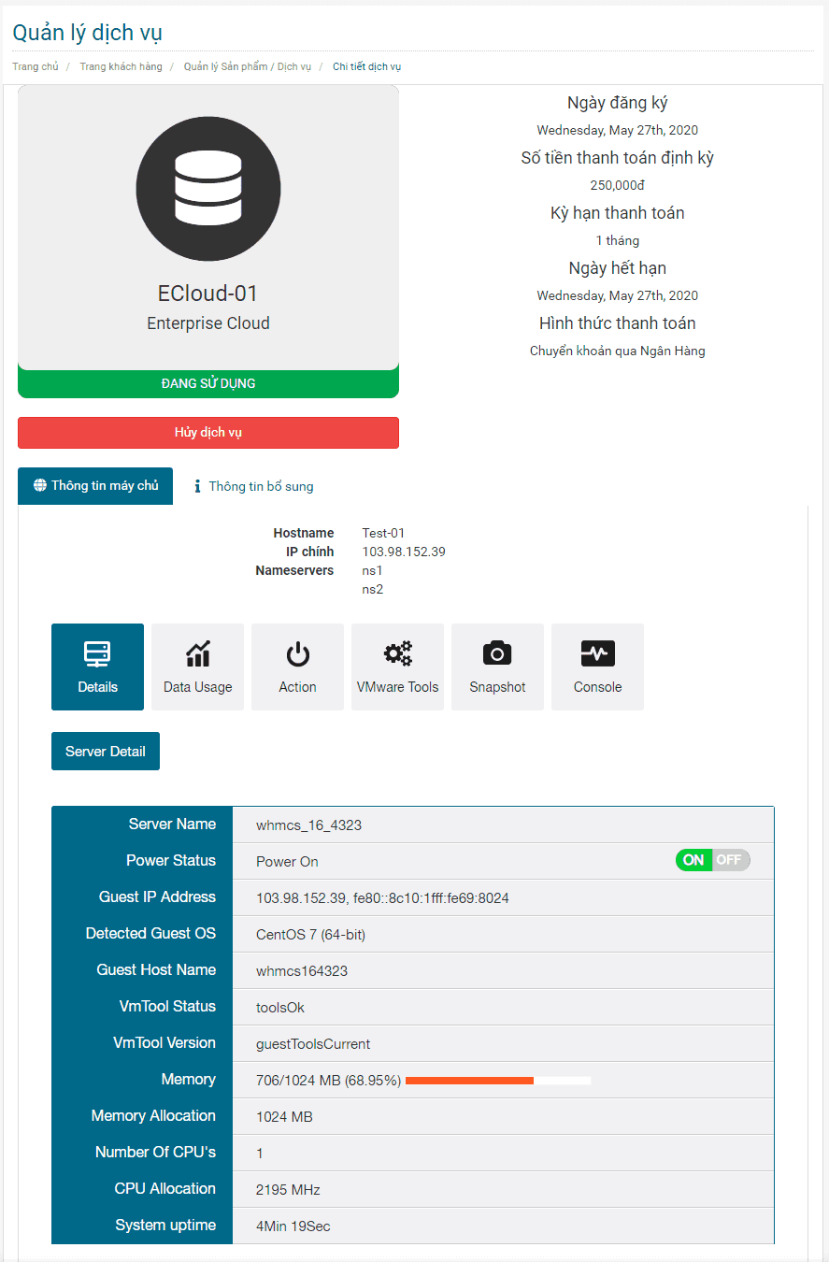
Task: Click the Ngày đăng ký heading
Action: point(617,103)
